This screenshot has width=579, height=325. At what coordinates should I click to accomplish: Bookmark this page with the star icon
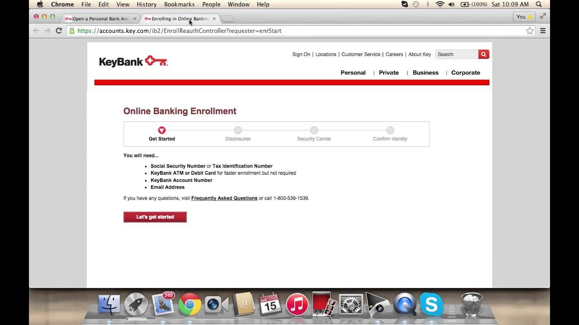point(530,31)
